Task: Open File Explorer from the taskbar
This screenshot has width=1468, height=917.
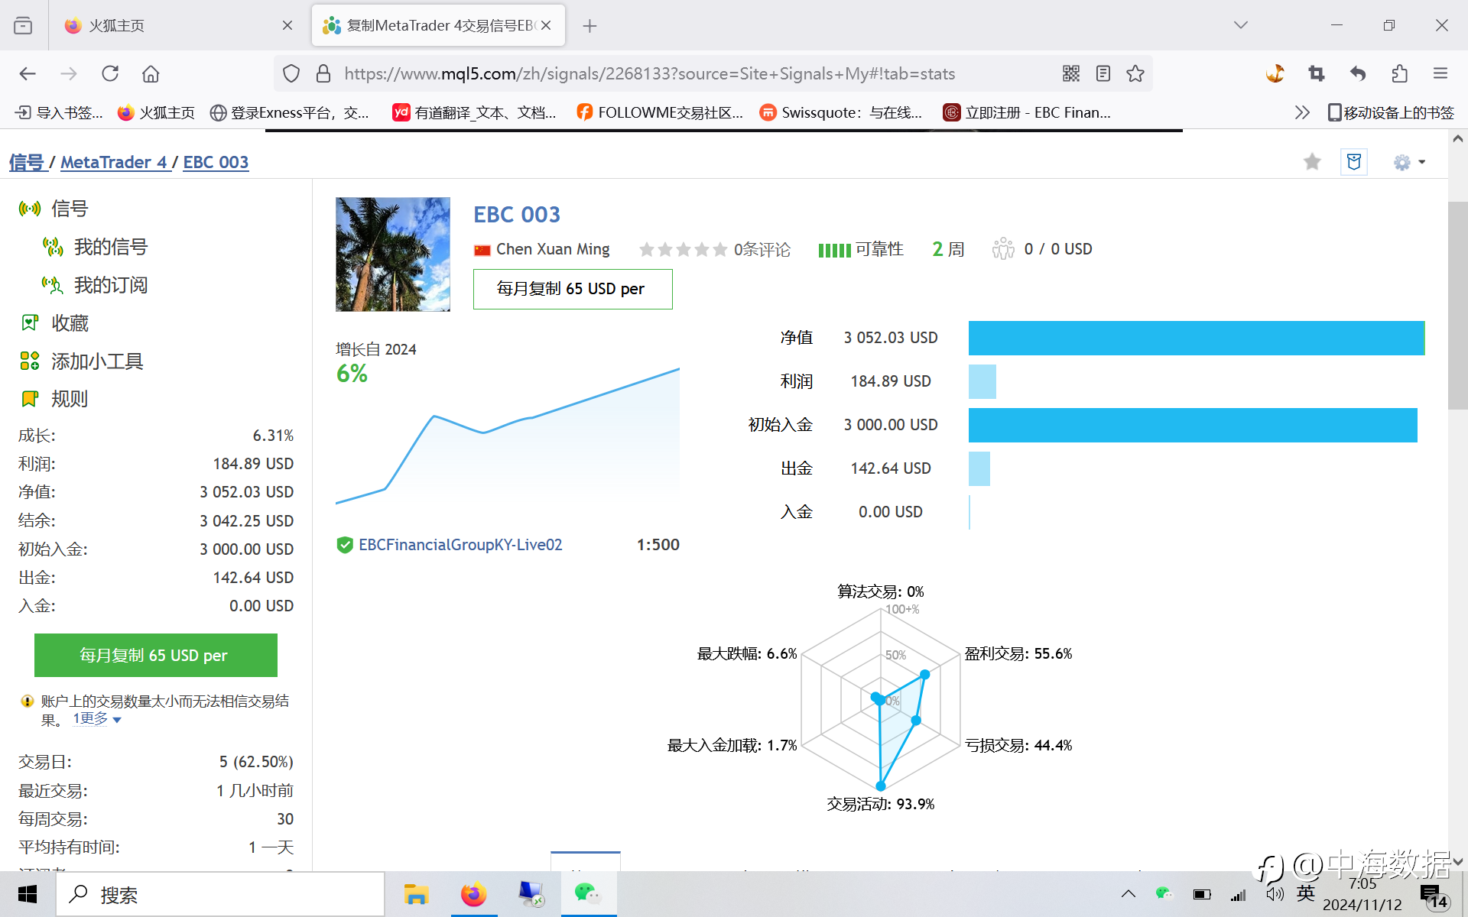Action: point(417,894)
